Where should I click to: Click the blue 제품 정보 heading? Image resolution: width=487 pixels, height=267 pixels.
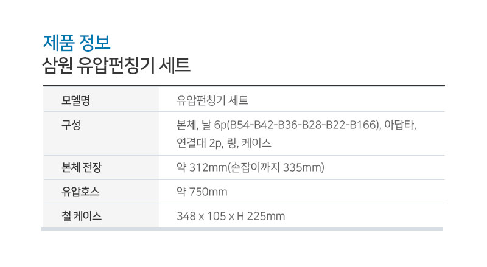point(77,43)
